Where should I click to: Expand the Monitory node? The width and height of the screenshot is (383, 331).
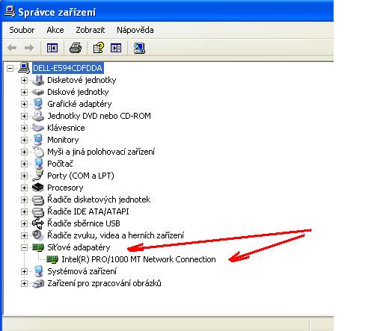(24, 140)
